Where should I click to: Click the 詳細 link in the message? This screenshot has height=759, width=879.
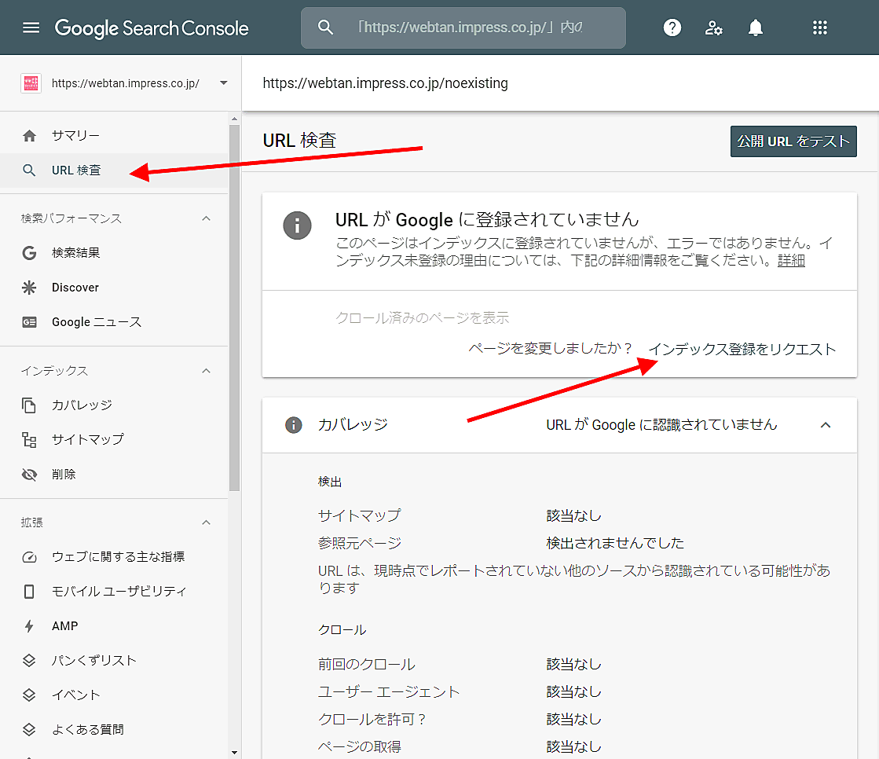click(x=791, y=261)
